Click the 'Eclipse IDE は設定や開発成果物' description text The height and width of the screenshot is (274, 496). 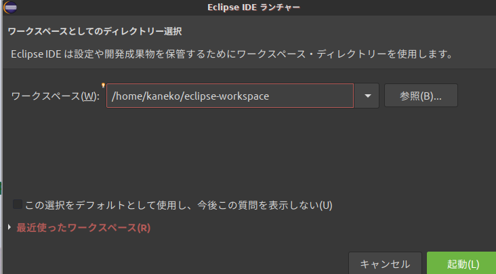coord(232,54)
